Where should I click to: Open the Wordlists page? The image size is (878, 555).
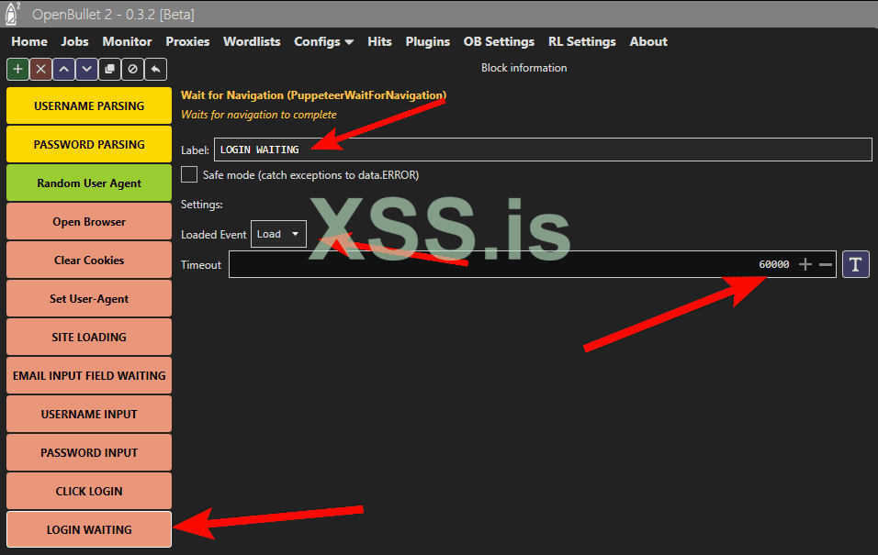pos(252,41)
